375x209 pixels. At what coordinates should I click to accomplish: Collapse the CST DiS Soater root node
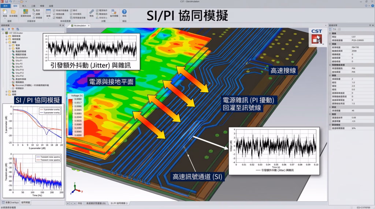pyautogui.click(x=3, y=33)
